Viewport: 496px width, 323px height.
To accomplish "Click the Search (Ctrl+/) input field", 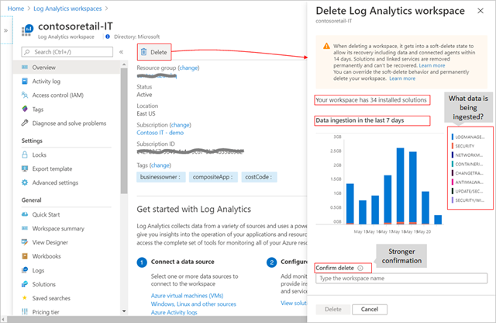I will click(x=67, y=52).
